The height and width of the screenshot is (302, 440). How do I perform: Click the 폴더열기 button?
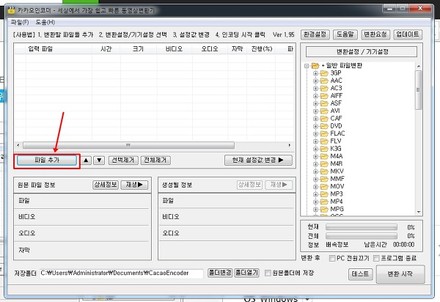[246, 273]
